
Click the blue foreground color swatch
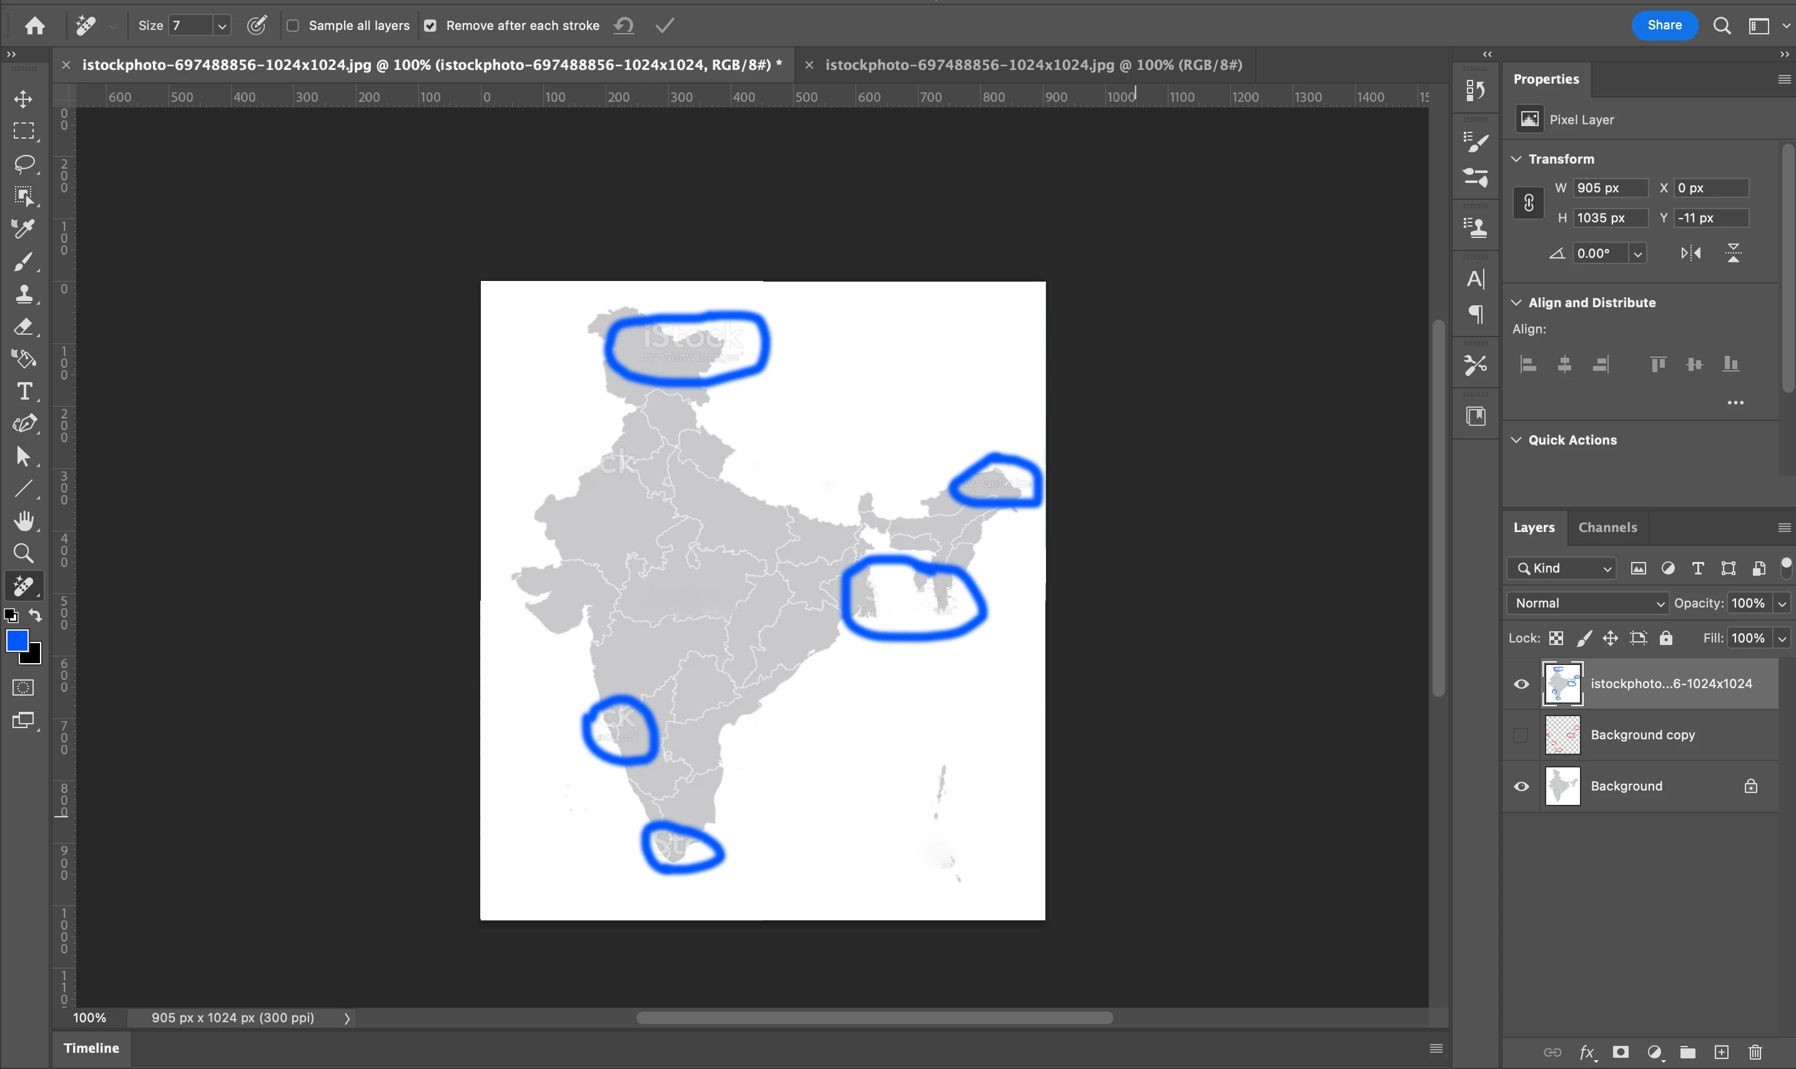(x=17, y=641)
